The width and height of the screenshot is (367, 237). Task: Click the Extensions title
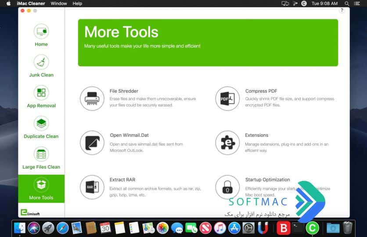tap(256, 135)
